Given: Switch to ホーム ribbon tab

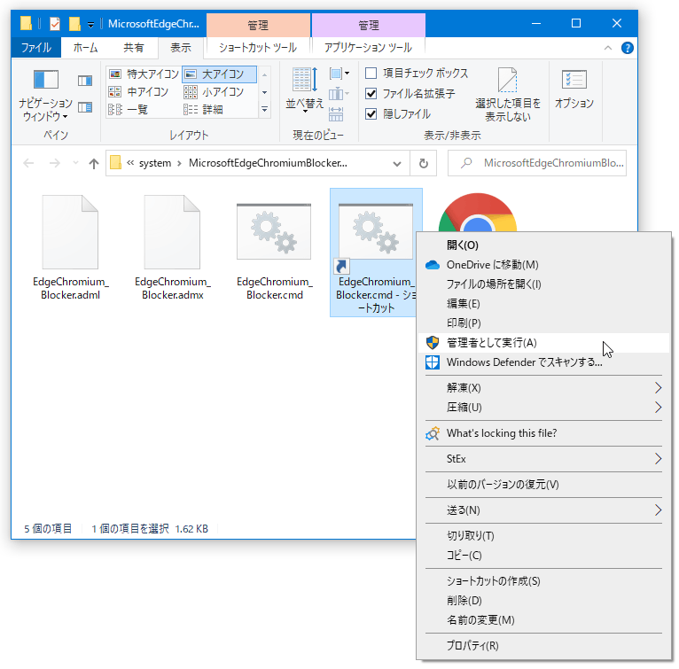Looking at the screenshot, I should [85, 48].
